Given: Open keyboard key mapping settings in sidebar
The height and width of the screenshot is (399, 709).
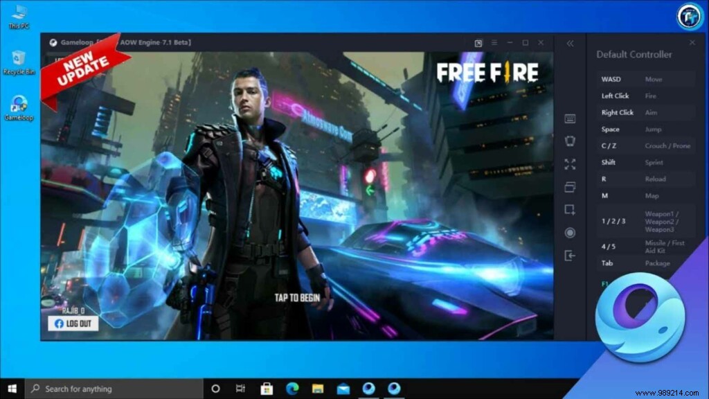Looking at the screenshot, I should (570, 118).
